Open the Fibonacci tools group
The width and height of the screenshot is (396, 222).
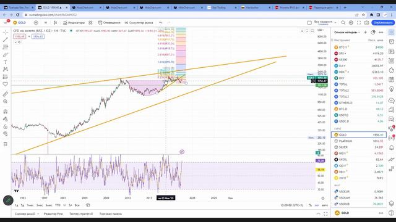(6, 47)
